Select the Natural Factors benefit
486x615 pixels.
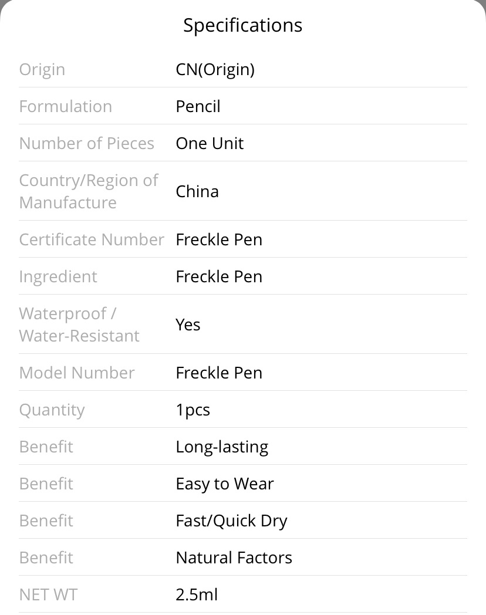click(234, 557)
